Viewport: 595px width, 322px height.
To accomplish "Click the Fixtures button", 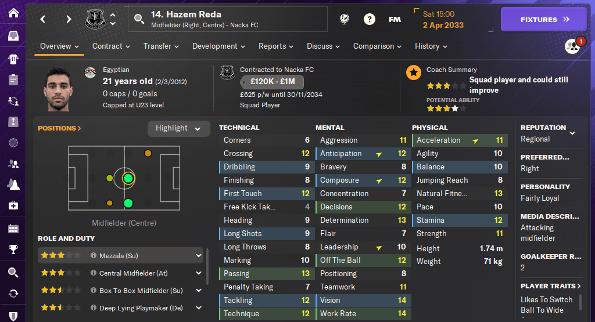I will click(x=544, y=19).
